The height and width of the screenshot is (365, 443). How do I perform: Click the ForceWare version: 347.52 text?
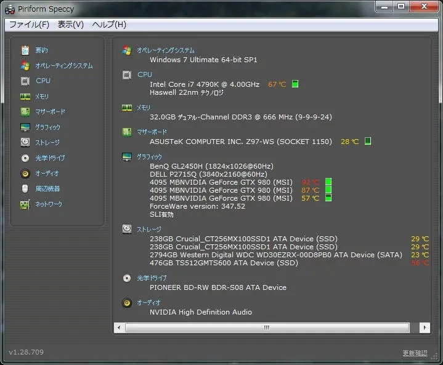[x=197, y=206]
